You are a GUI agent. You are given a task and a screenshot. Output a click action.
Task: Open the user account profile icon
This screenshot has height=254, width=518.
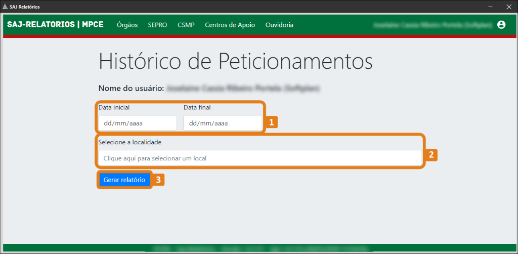click(501, 25)
